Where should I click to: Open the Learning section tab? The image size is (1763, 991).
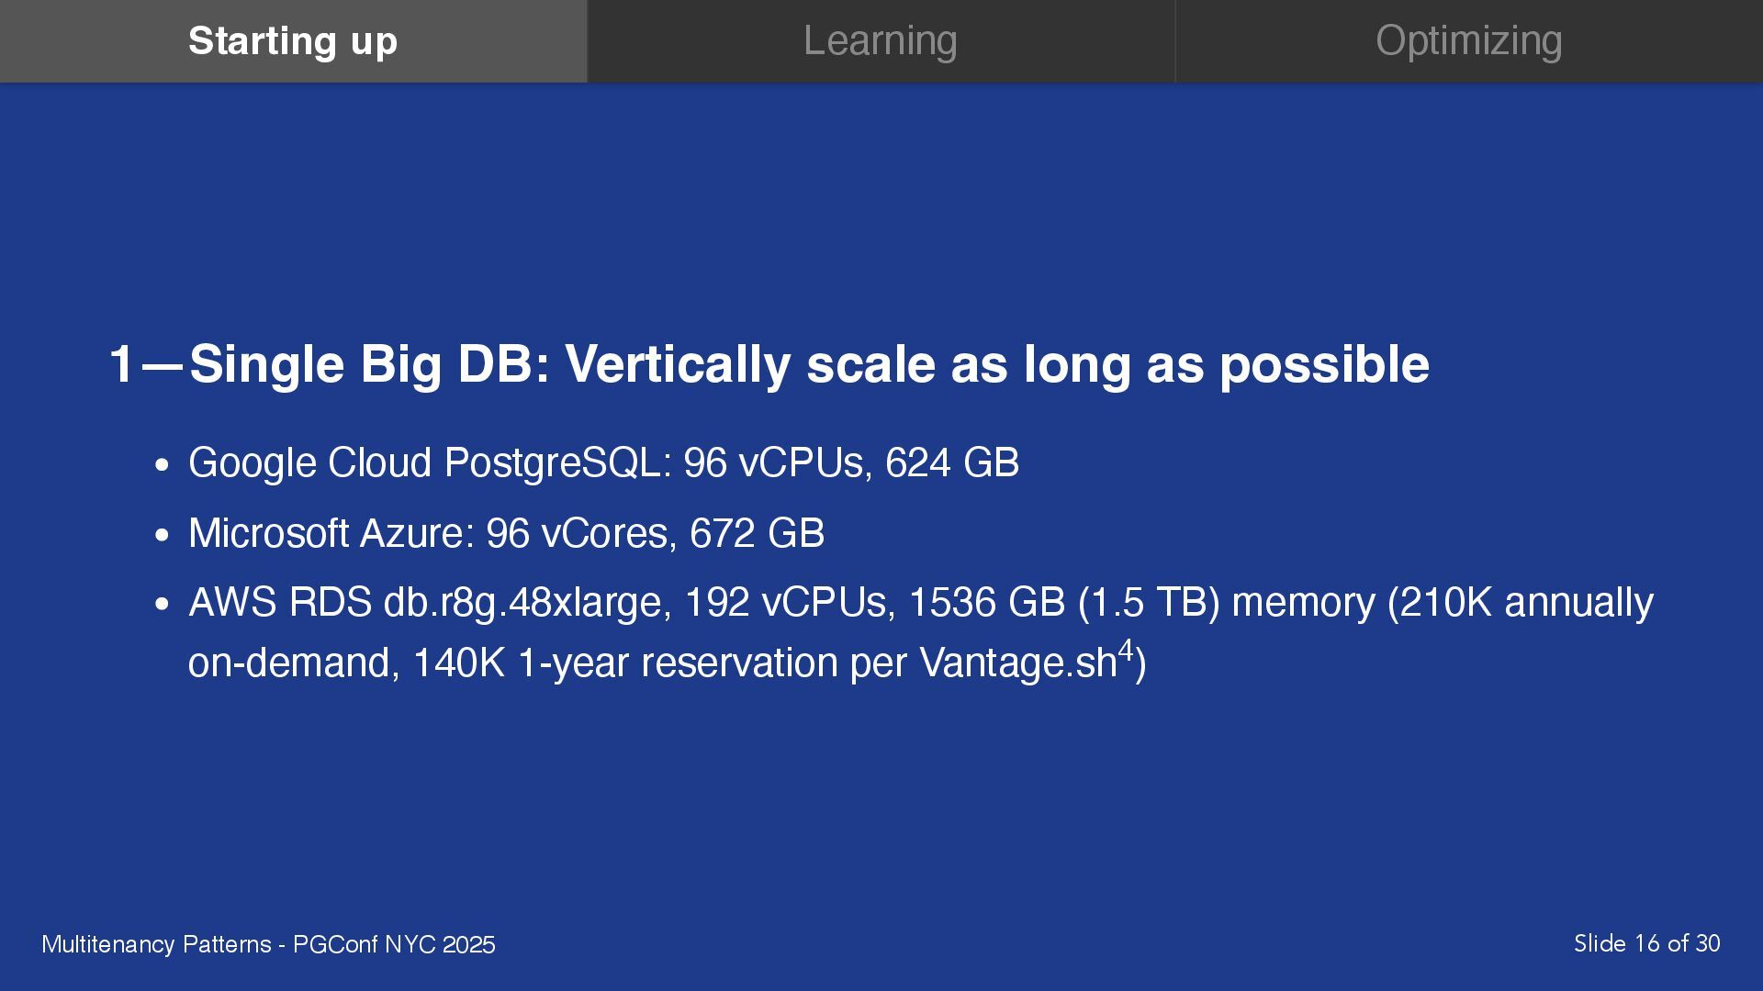[x=881, y=41]
